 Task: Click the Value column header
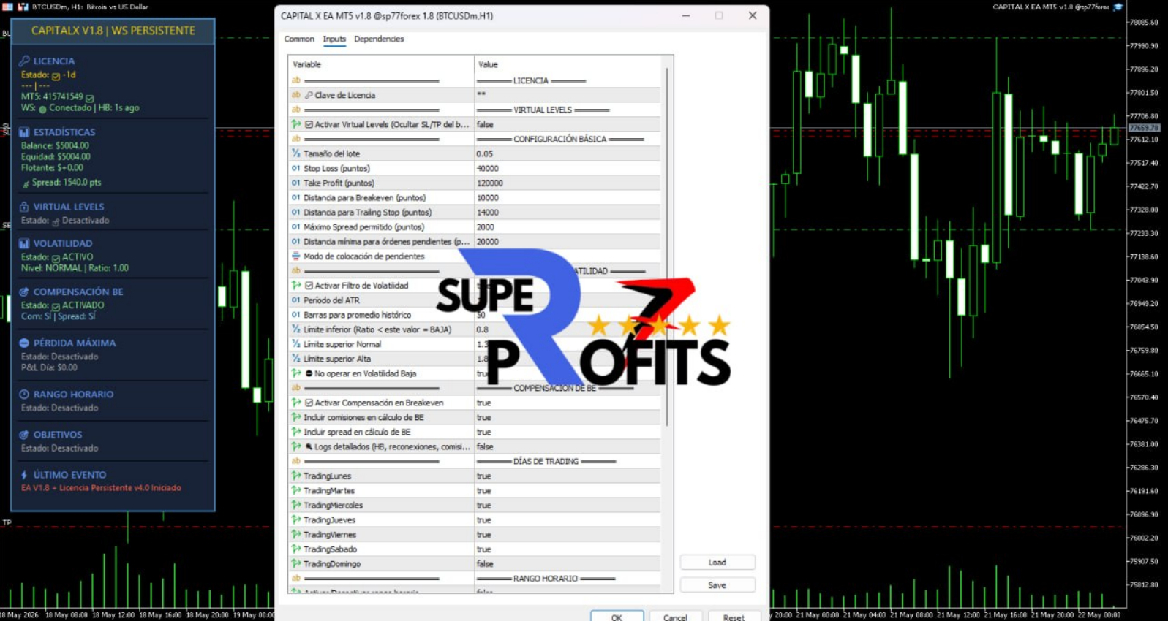pyautogui.click(x=568, y=64)
